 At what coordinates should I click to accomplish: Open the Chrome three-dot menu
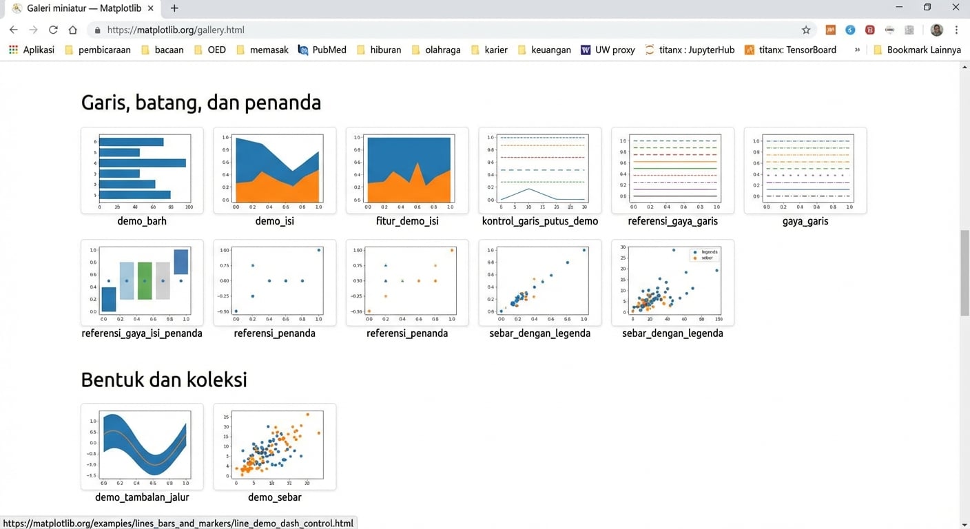pyautogui.click(x=956, y=30)
